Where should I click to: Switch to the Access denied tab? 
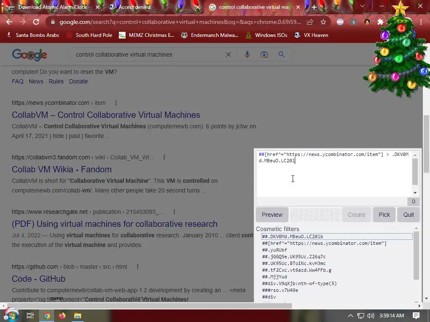134,7
